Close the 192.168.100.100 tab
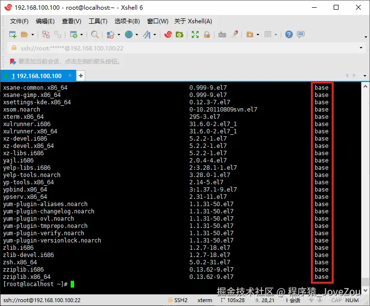 [70, 75]
